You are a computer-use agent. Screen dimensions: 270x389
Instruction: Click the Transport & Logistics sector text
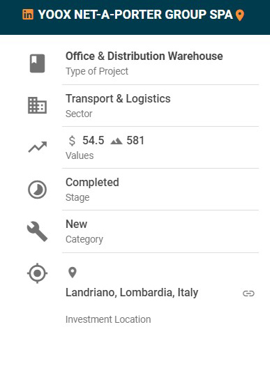point(118,99)
